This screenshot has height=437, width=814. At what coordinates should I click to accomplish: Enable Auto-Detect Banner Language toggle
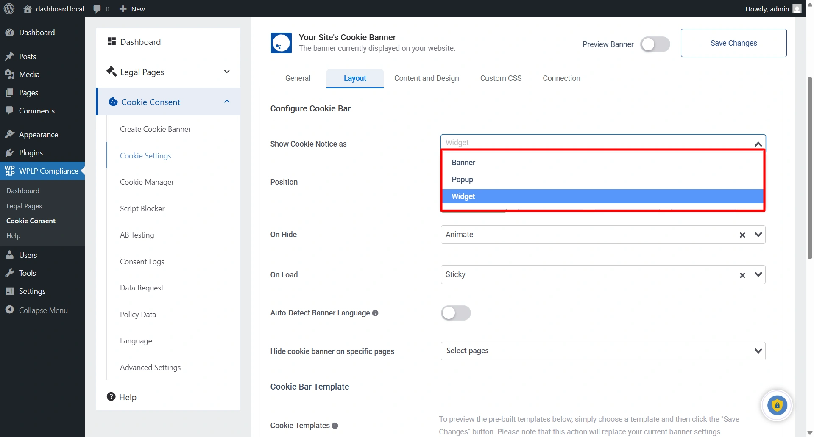[456, 313]
